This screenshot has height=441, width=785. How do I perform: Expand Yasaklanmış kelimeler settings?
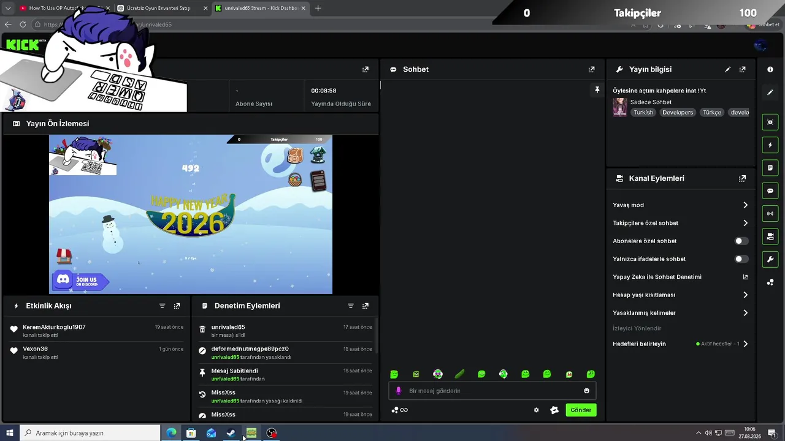click(680, 313)
